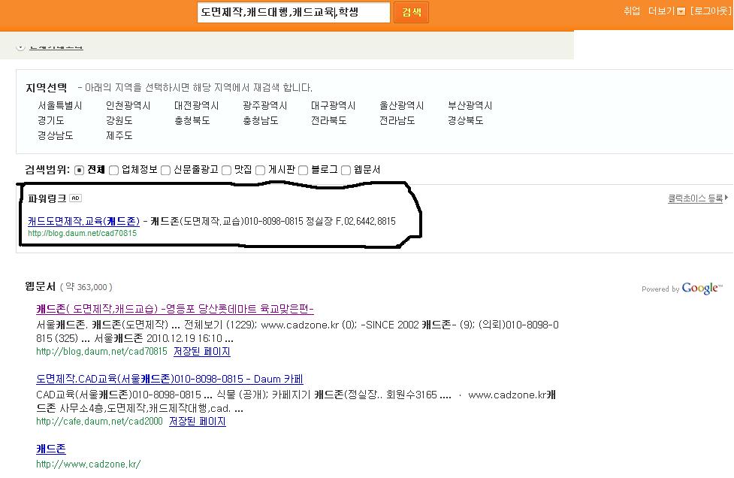
Task: Open 저장된 페이지 for blog.daum.net/cad70815 result
Action: (202, 352)
